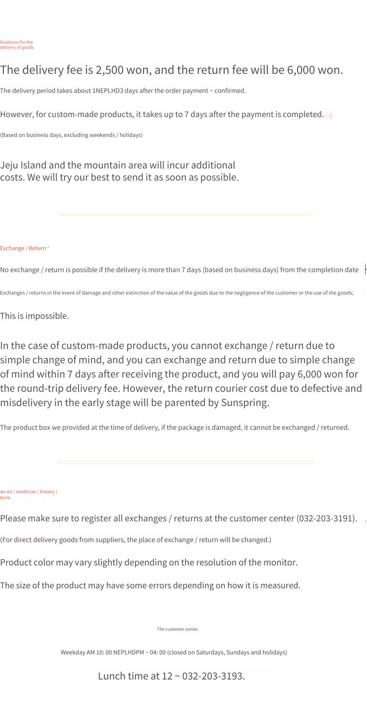Click the custom-made products 7 days sentence

[162, 114]
